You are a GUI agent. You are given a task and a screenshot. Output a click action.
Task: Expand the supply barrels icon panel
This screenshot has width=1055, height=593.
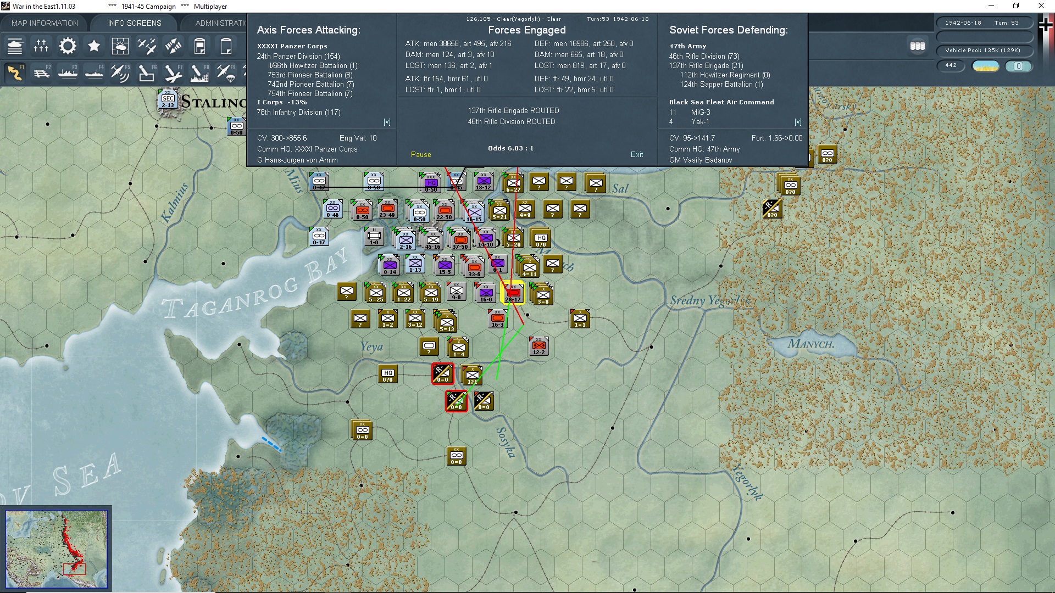tap(917, 46)
